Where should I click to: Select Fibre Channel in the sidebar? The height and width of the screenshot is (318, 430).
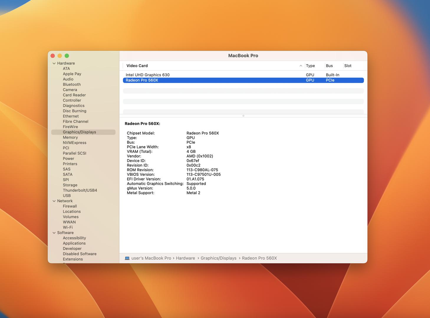[x=75, y=122]
